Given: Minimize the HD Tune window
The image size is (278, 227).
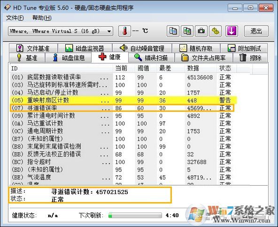Looking at the screenshot, I should 235,8.
